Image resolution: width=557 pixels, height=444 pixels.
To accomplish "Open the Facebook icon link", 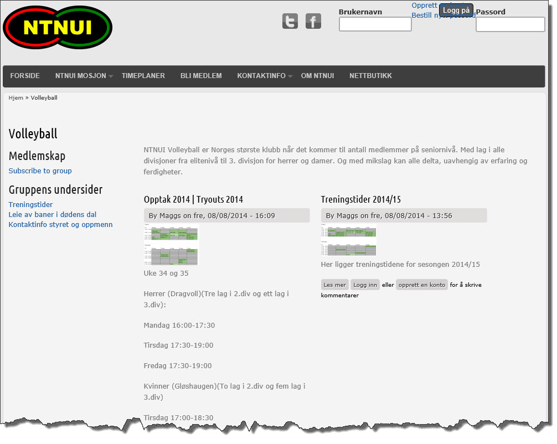I will [x=313, y=21].
